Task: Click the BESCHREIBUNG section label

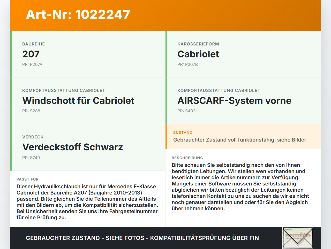Action: pyautogui.click(x=187, y=158)
